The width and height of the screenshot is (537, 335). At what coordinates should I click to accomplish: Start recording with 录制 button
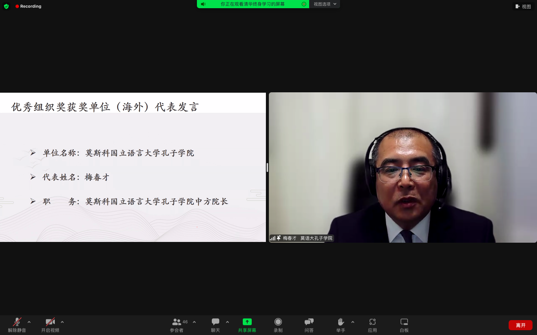(278, 325)
